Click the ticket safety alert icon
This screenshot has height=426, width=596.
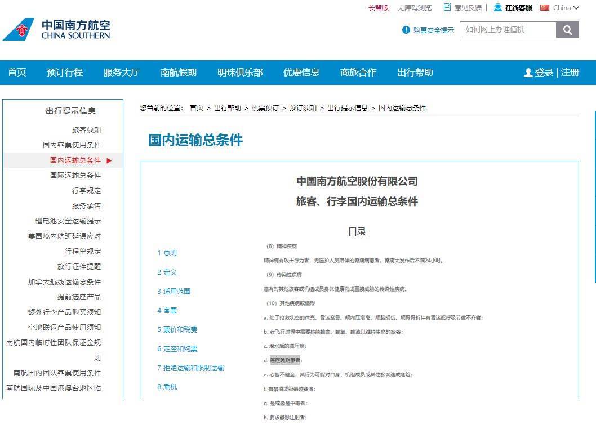pyautogui.click(x=406, y=30)
